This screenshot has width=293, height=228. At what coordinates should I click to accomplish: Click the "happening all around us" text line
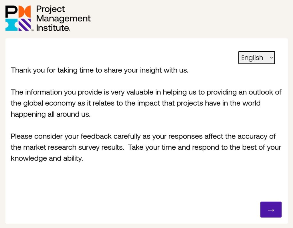coord(51,114)
